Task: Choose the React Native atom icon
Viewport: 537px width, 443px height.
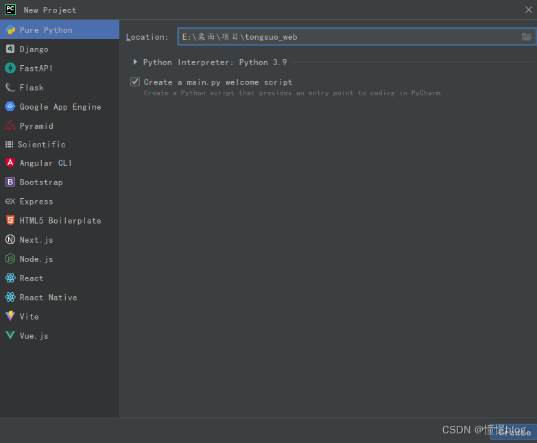Action: pyautogui.click(x=10, y=297)
